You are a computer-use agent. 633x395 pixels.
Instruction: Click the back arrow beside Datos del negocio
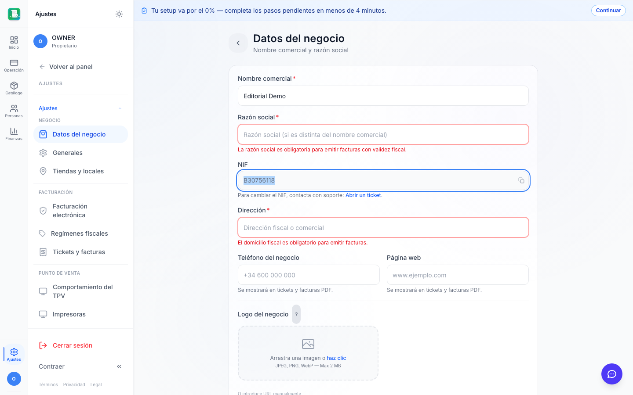(x=238, y=43)
